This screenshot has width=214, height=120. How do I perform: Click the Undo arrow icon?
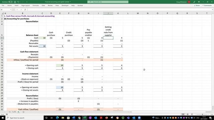click(x=18, y=2)
